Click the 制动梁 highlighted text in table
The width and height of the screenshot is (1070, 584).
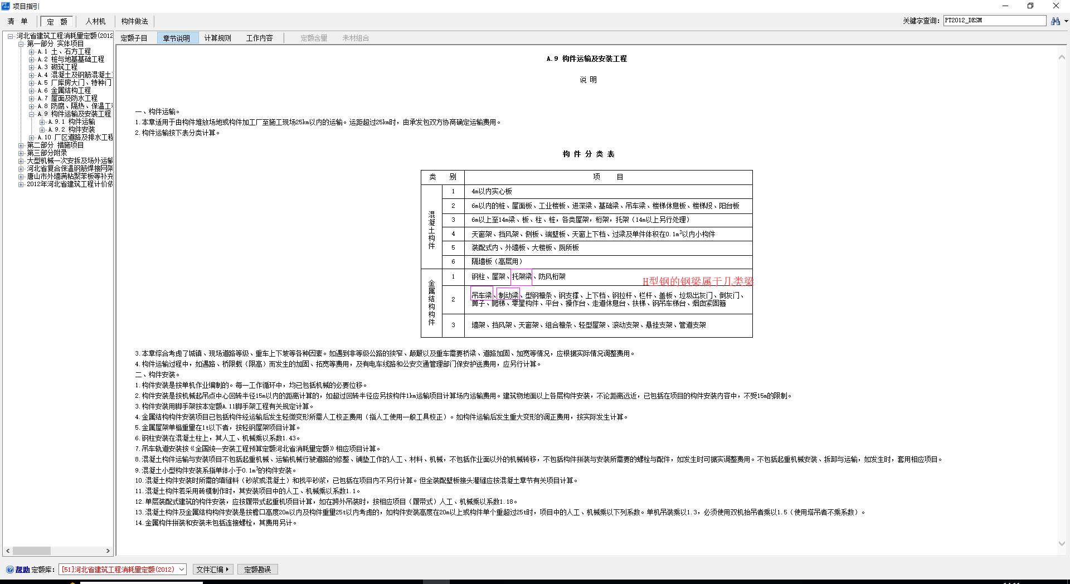coord(508,295)
